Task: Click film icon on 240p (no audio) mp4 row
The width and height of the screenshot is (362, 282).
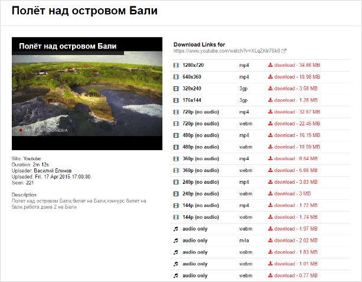Action: coord(176,182)
